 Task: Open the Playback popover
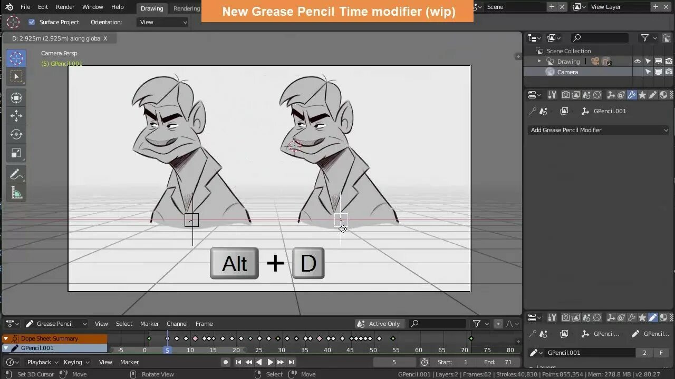[x=43, y=362]
